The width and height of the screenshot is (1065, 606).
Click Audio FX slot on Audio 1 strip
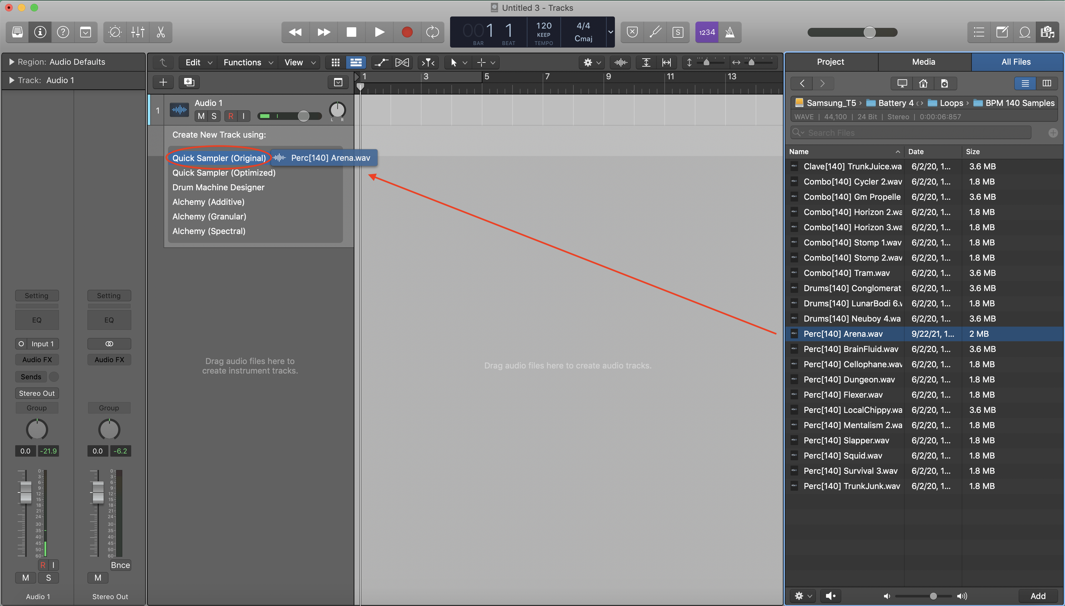pyautogui.click(x=37, y=360)
